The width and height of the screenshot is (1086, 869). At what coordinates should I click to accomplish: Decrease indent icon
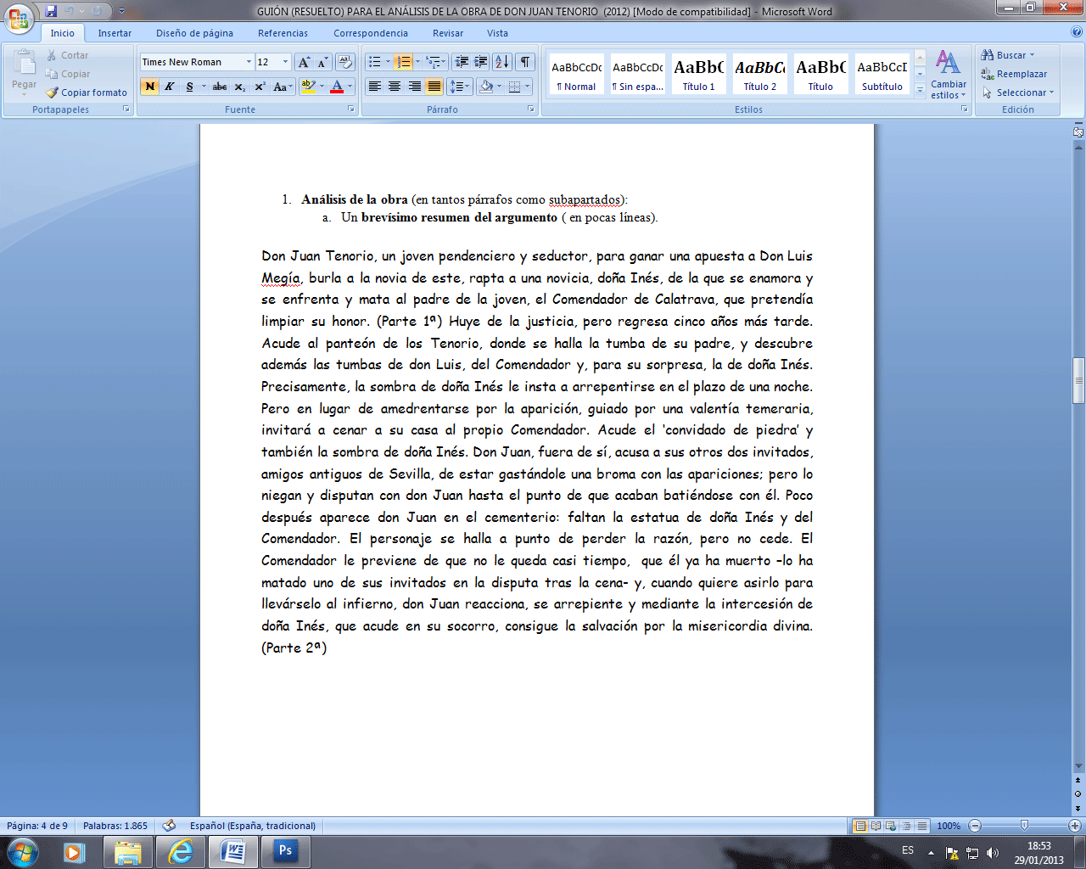click(462, 62)
